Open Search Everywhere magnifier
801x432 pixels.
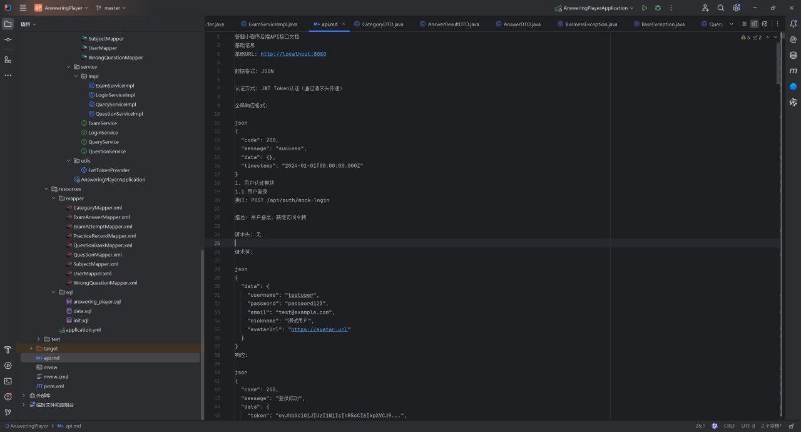tap(721, 8)
